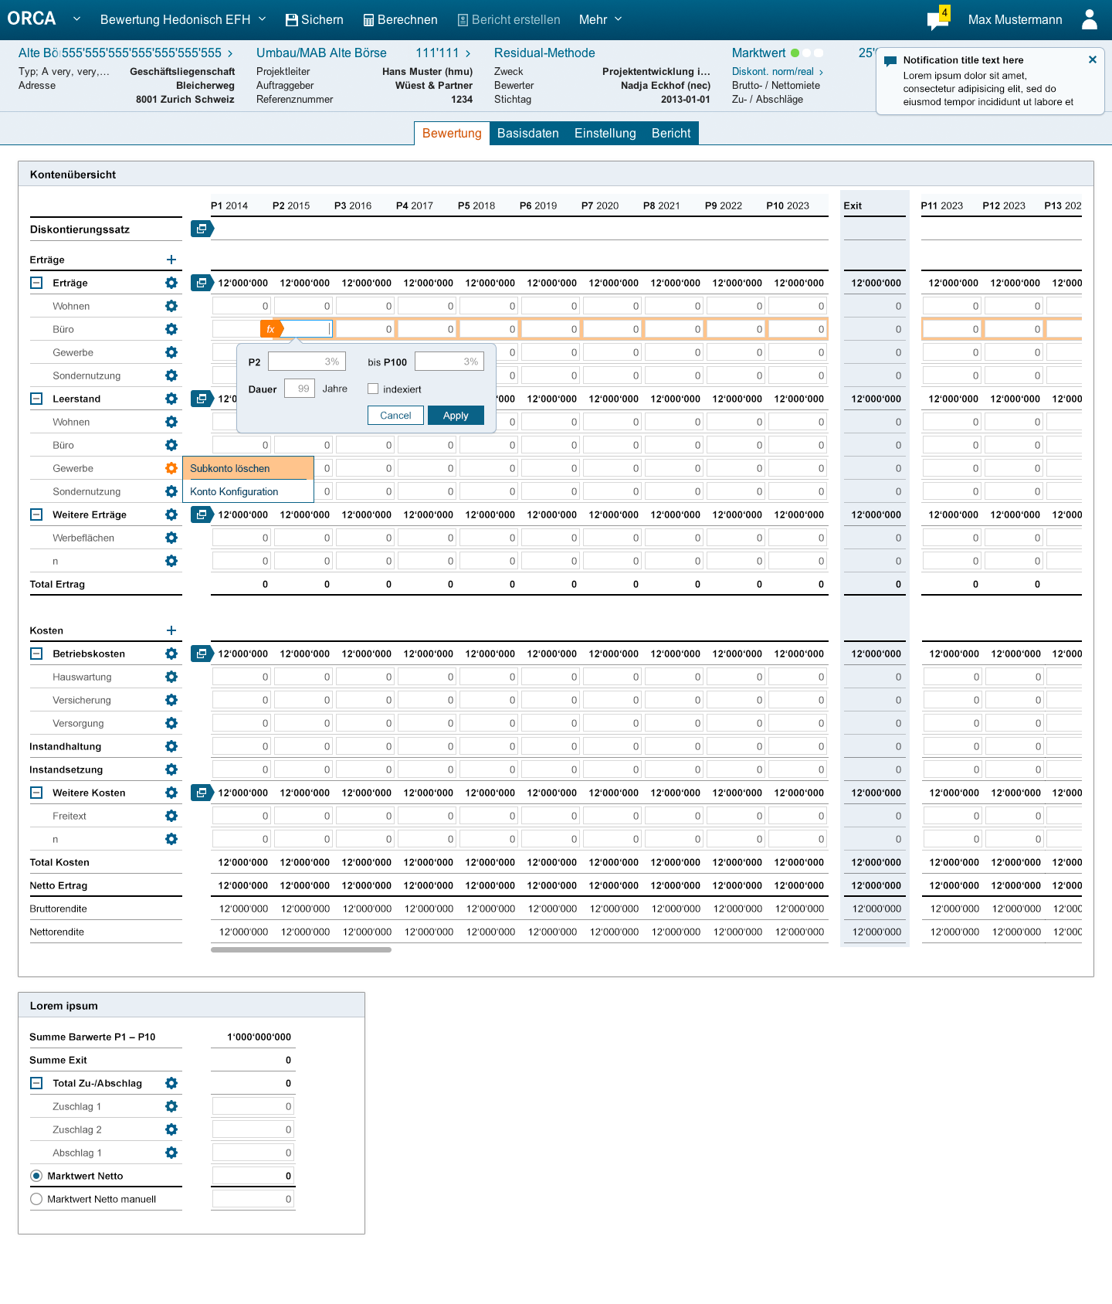Image resolution: width=1112 pixels, height=1304 pixels.
Task: Open gear settings for Erträge Gewerbe row
Action: pyautogui.click(x=171, y=352)
